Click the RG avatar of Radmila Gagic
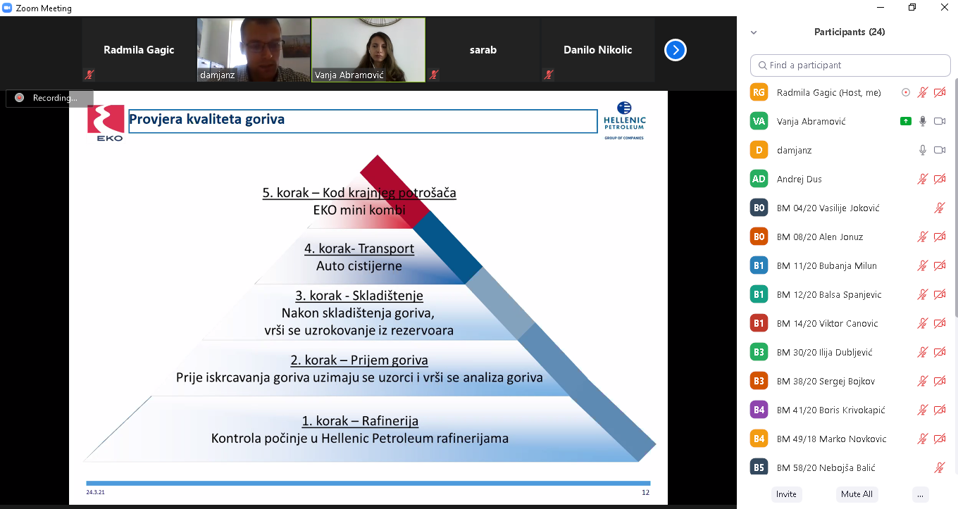This screenshot has height=509, width=958. point(759,92)
